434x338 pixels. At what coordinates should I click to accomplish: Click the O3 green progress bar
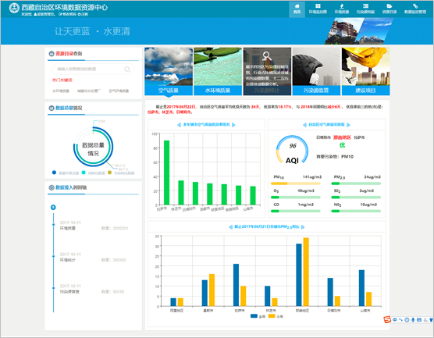[296, 197]
